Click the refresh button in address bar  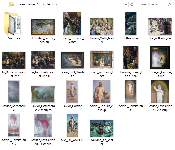click(132, 4)
